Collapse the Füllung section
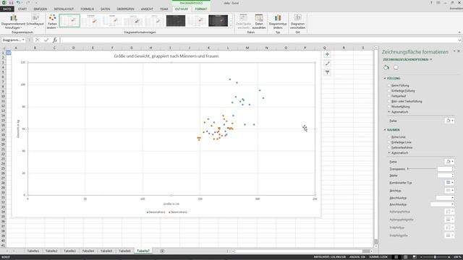 point(385,79)
